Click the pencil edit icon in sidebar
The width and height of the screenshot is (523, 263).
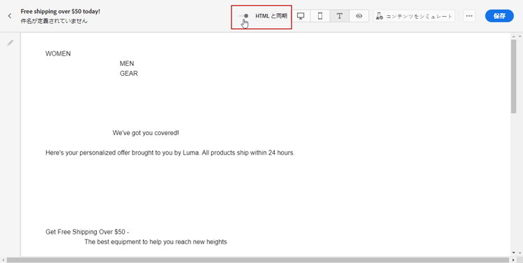10,42
